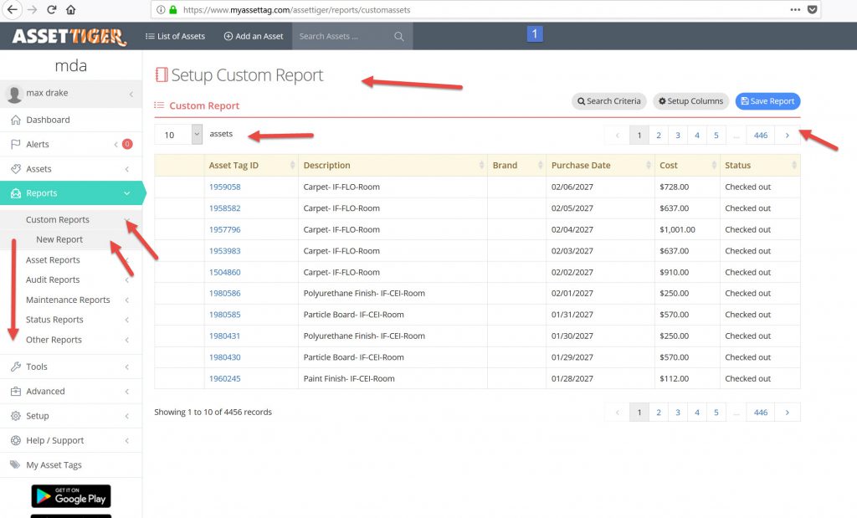
Task: Click the Setup Columns button
Action: click(690, 101)
